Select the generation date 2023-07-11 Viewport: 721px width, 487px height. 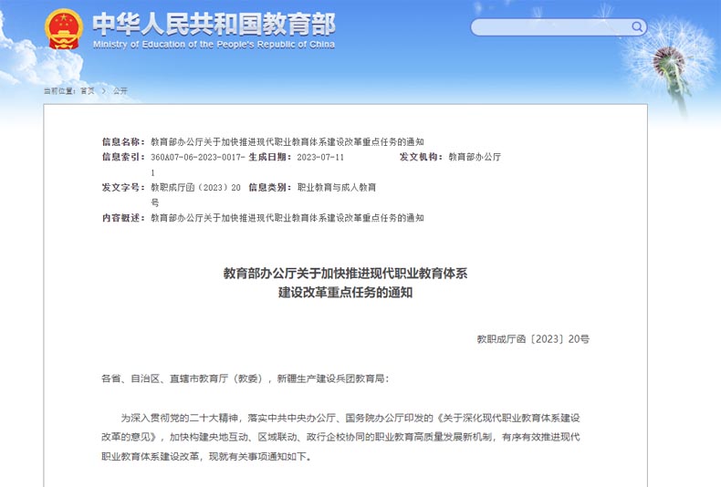[x=320, y=157]
